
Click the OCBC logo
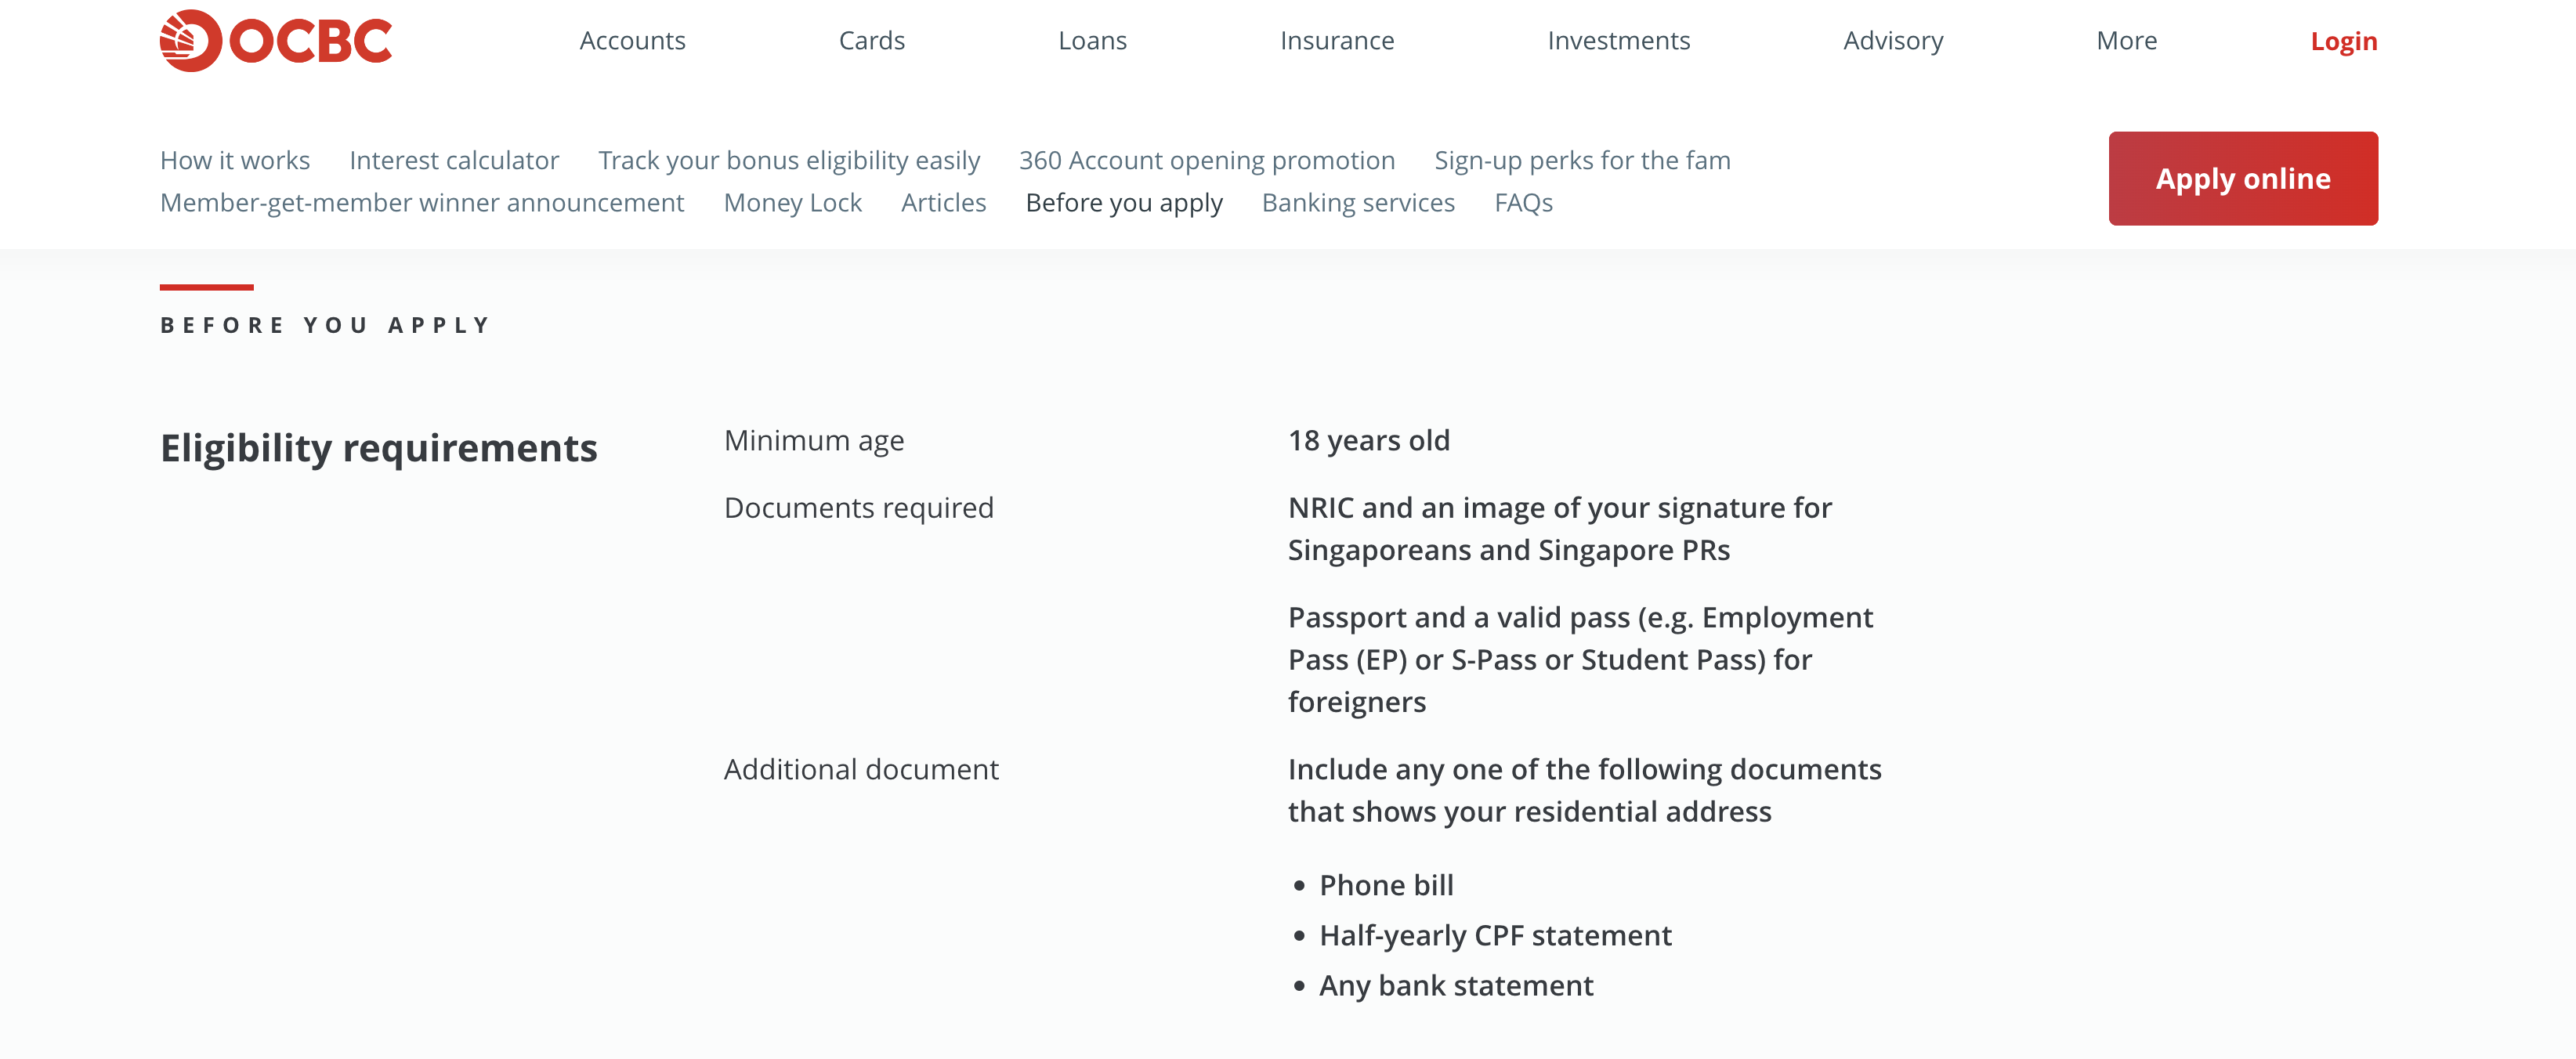pyautogui.click(x=276, y=41)
